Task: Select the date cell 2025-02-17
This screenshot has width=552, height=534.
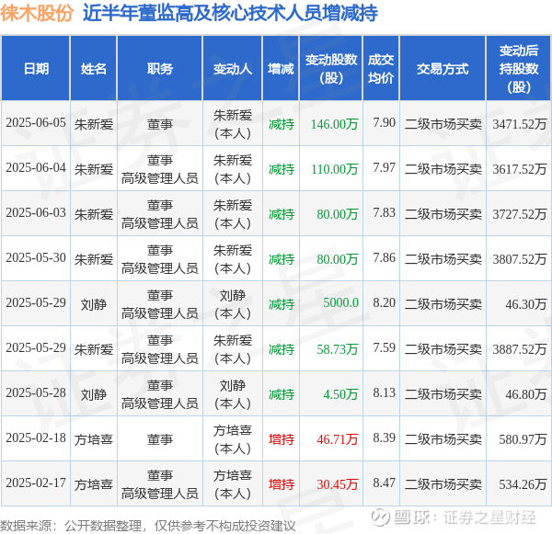Action: (36, 483)
